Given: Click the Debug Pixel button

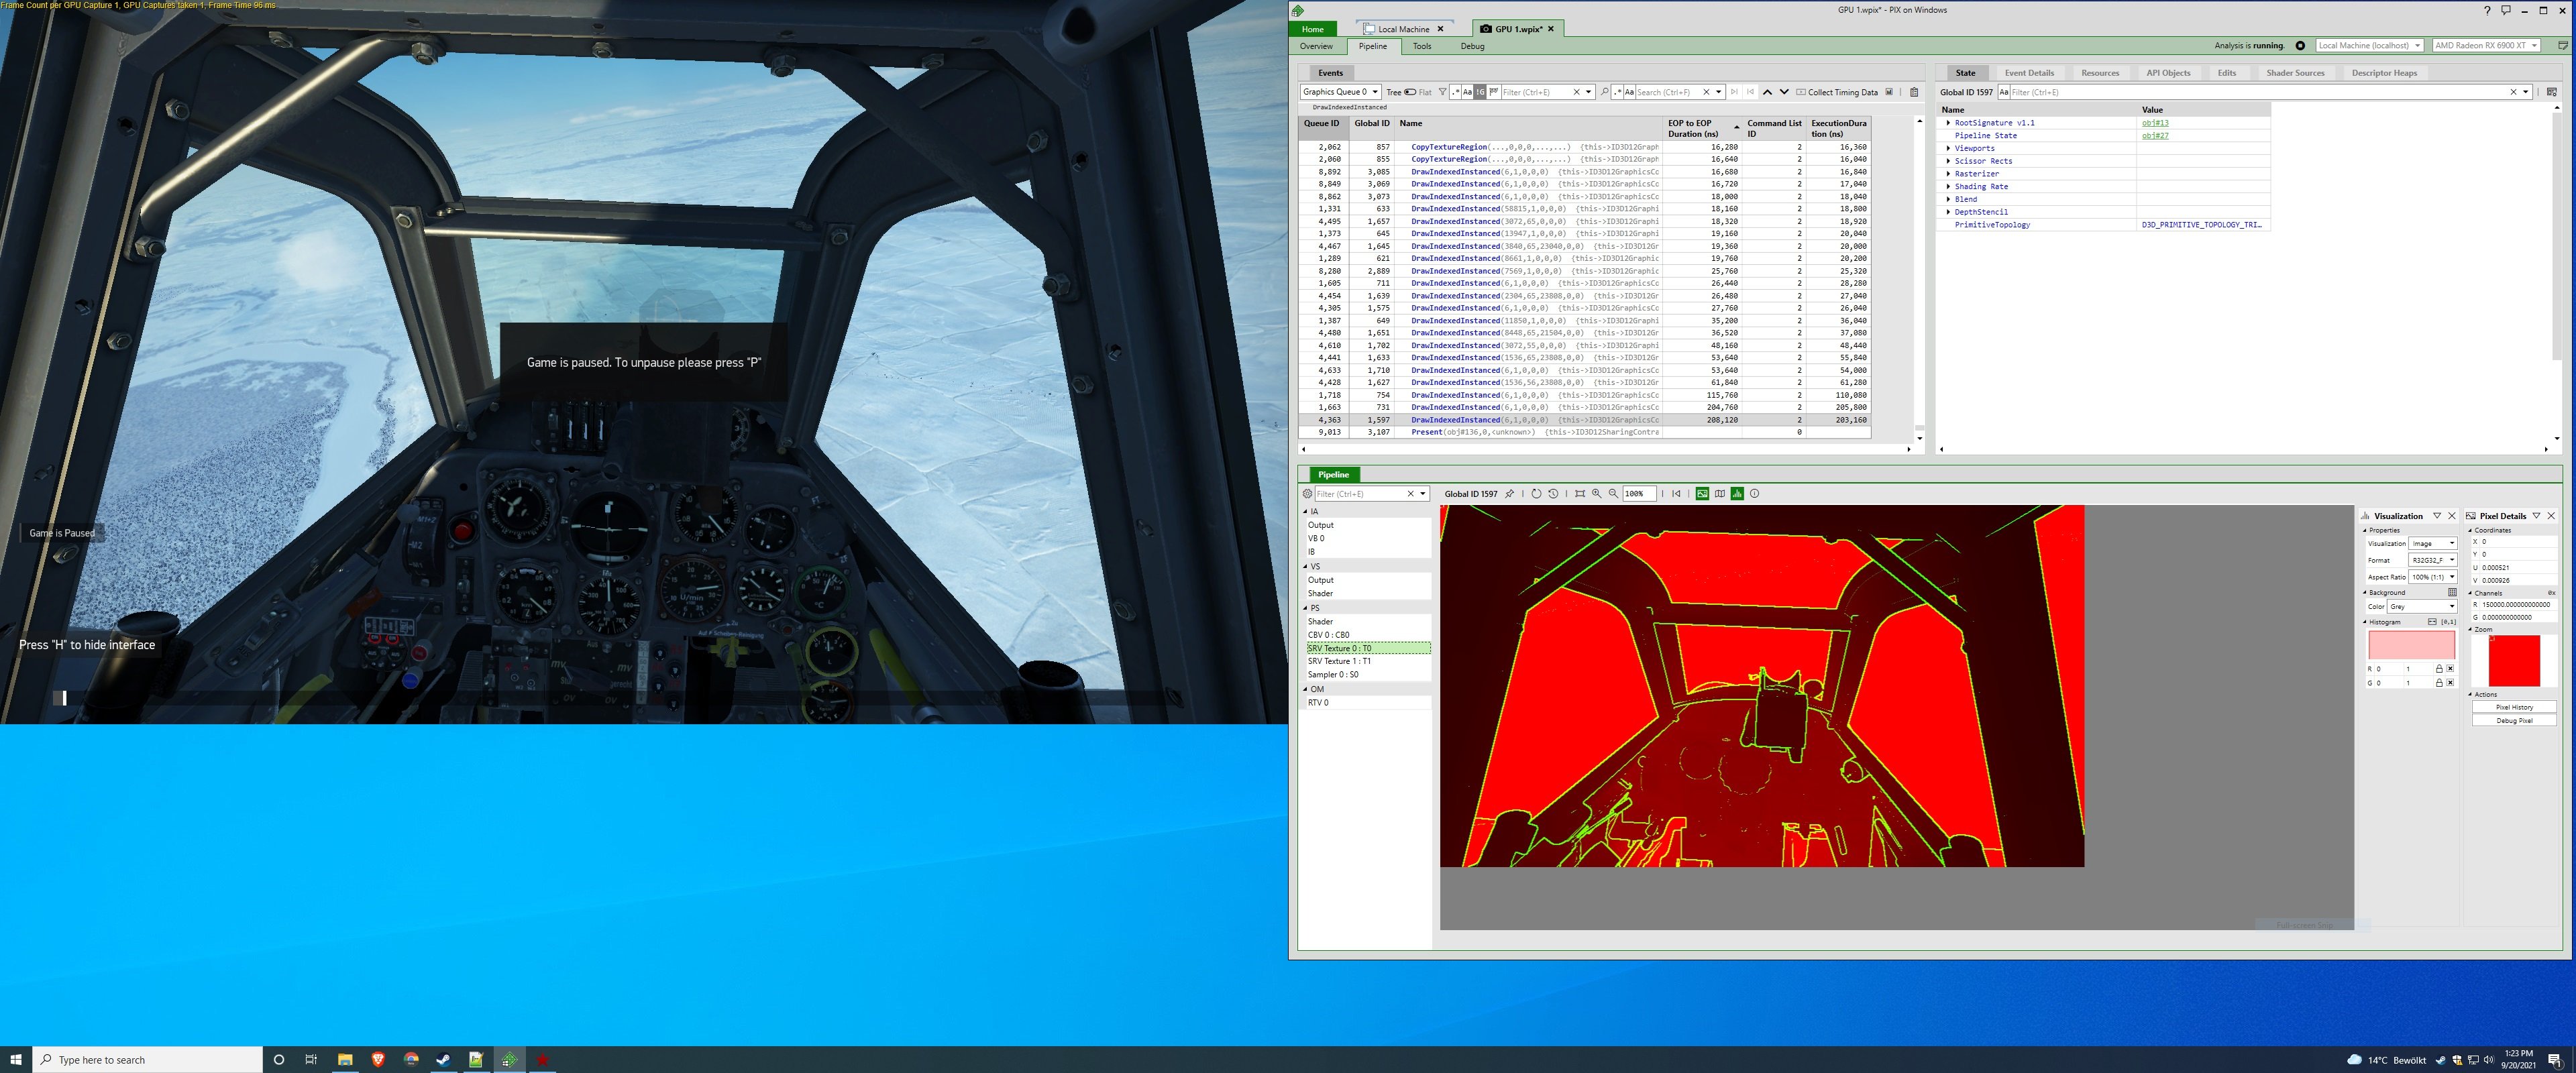Looking at the screenshot, I should pos(2514,721).
